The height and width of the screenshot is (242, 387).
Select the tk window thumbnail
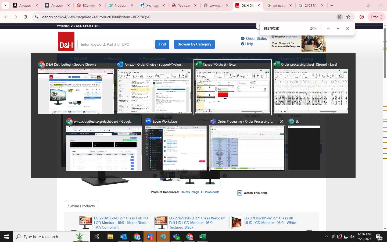[x=304, y=148]
